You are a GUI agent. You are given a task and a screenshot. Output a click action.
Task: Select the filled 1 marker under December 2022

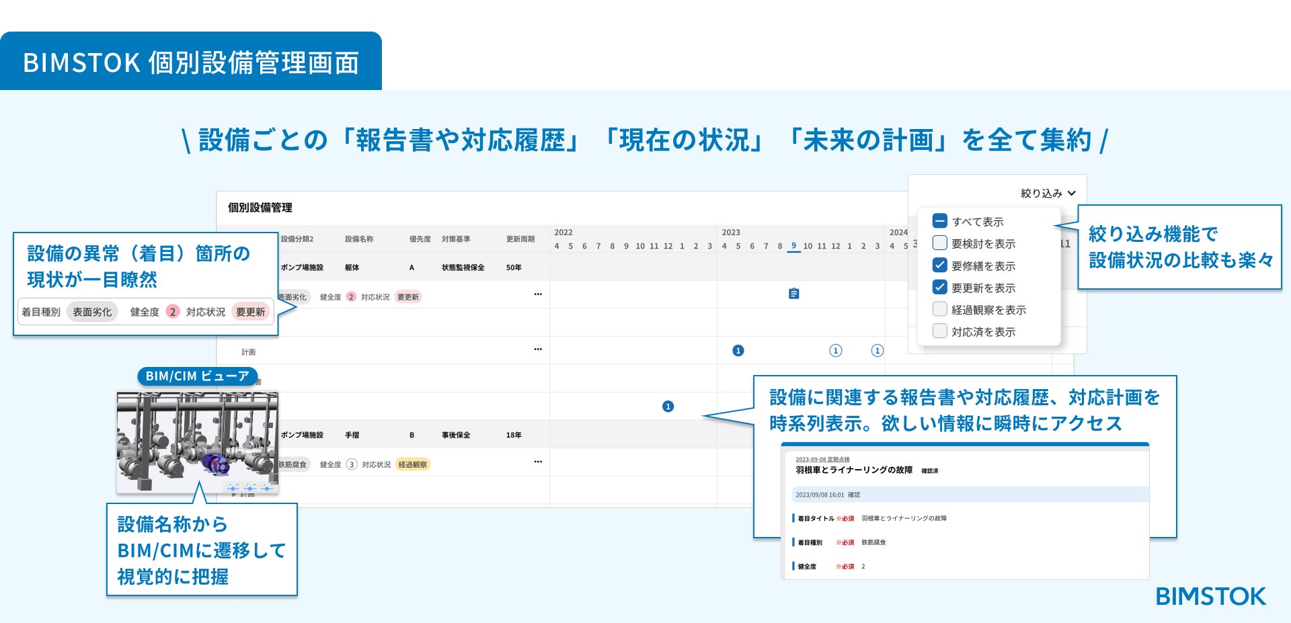click(668, 406)
